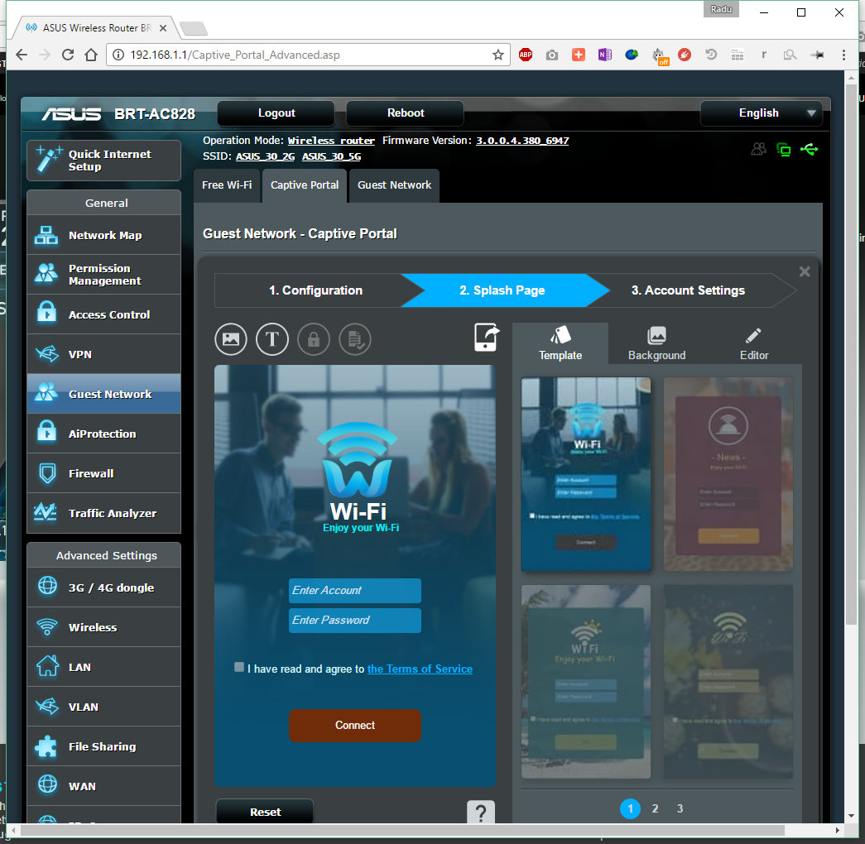Click the Reset button
This screenshot has width=865, height=844.
click(265, 813)
